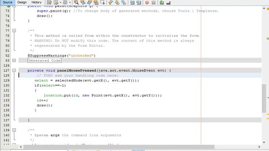The width and height of the screenshot is (269, 151).
Task: Click draw() call on line 134
Action: point(45,105)
